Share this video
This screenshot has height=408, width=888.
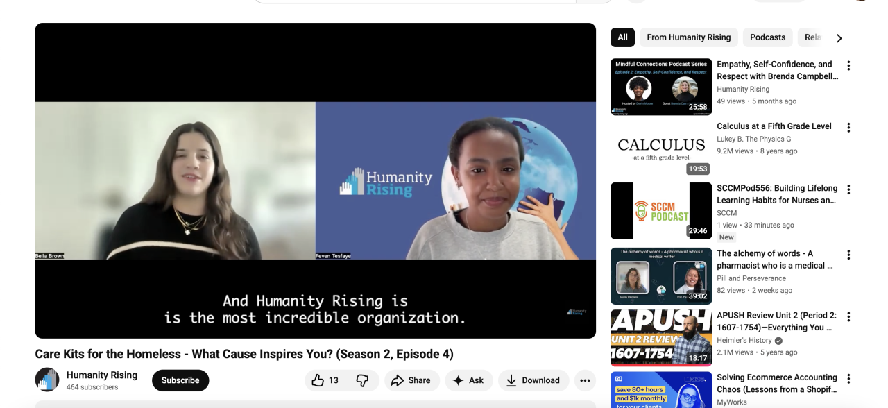pyautogui.click(x=411, y=380)
